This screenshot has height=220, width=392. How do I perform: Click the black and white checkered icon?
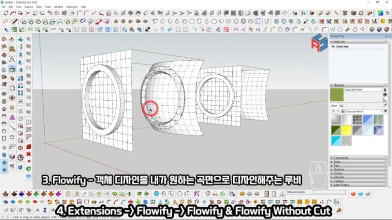tap(148, 29)
